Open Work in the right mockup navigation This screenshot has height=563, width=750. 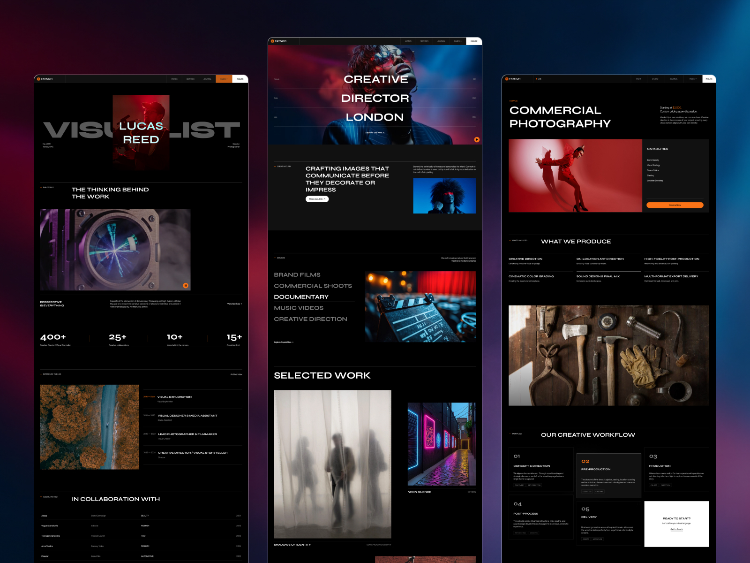[x=638, y=79]
